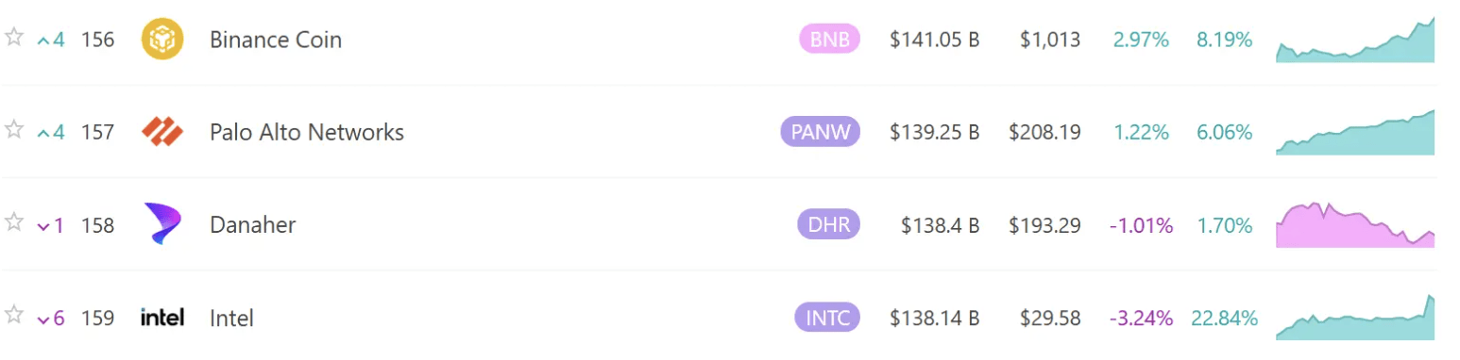Click the Palo Alto Networks logo icon
The width and height of the screenshot is (1460, 360).
click(x=161, y=132)
